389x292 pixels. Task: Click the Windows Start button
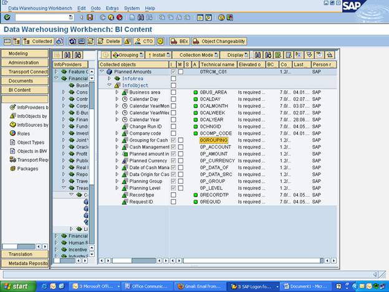click(18, 286)
